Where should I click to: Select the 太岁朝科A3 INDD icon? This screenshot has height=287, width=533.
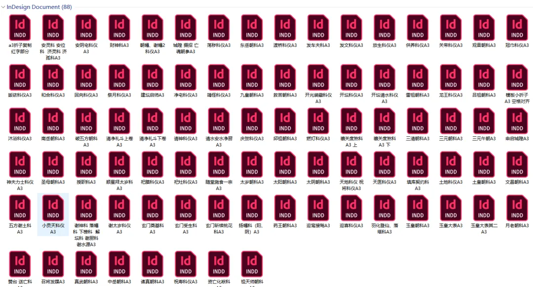point(252,164)
